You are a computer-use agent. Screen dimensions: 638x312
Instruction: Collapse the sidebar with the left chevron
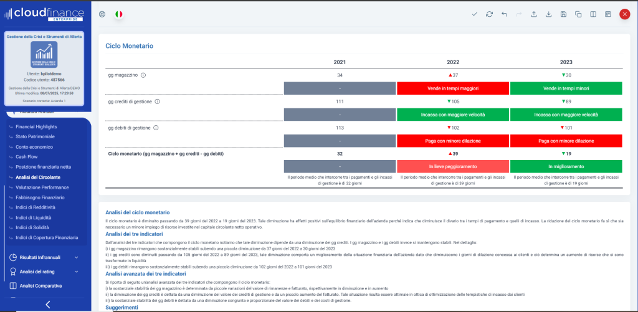tap(47, 305)
